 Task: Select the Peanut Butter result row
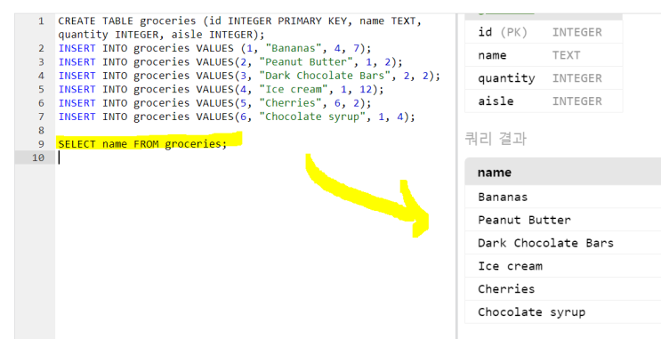(563, 220)
